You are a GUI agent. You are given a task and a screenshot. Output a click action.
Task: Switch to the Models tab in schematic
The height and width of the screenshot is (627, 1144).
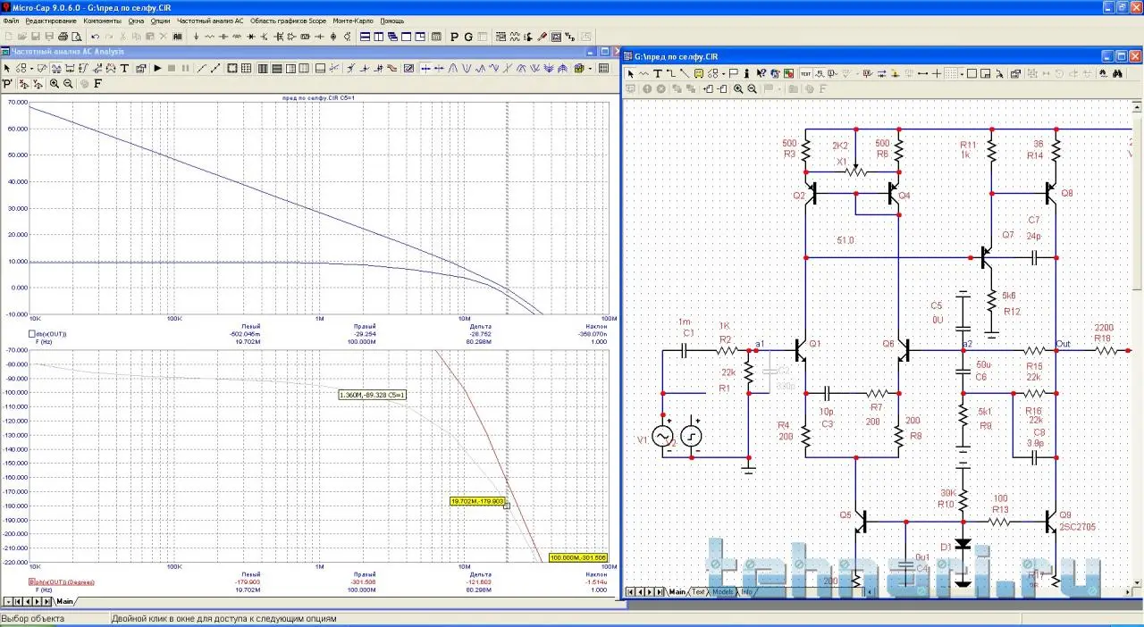[x=722, y=592]
